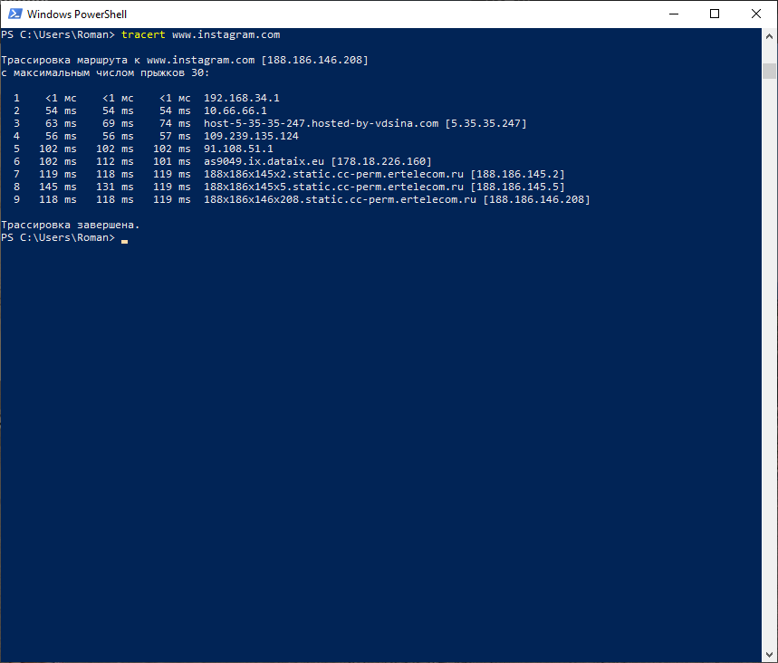Click 188x186x145x5.static.cc-perm.ertelecom.ru hostname

pyautogui.click(x=334, y=187)
